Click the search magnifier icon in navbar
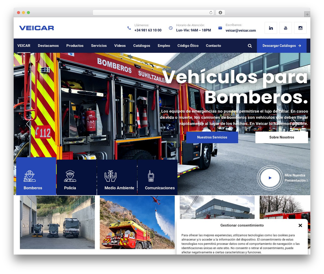 click(x=250, y=46)
